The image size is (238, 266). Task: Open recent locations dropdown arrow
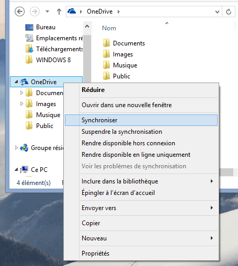[x=47, y=11]
